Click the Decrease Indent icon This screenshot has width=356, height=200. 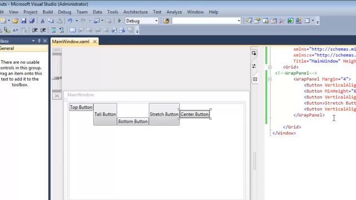coord(34,30)
